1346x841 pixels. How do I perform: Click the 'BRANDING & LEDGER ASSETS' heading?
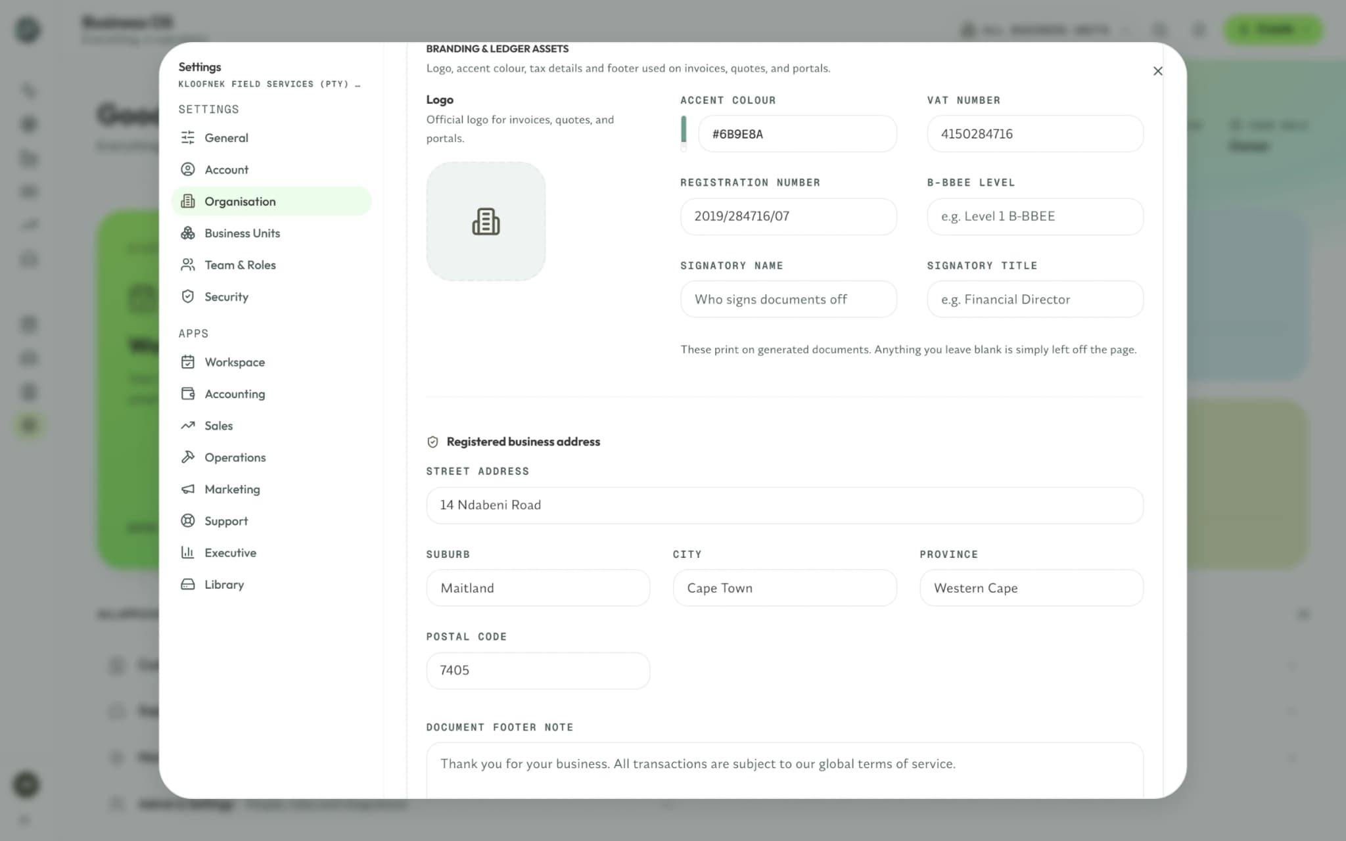pyautogui.click(x=498, y=49)
